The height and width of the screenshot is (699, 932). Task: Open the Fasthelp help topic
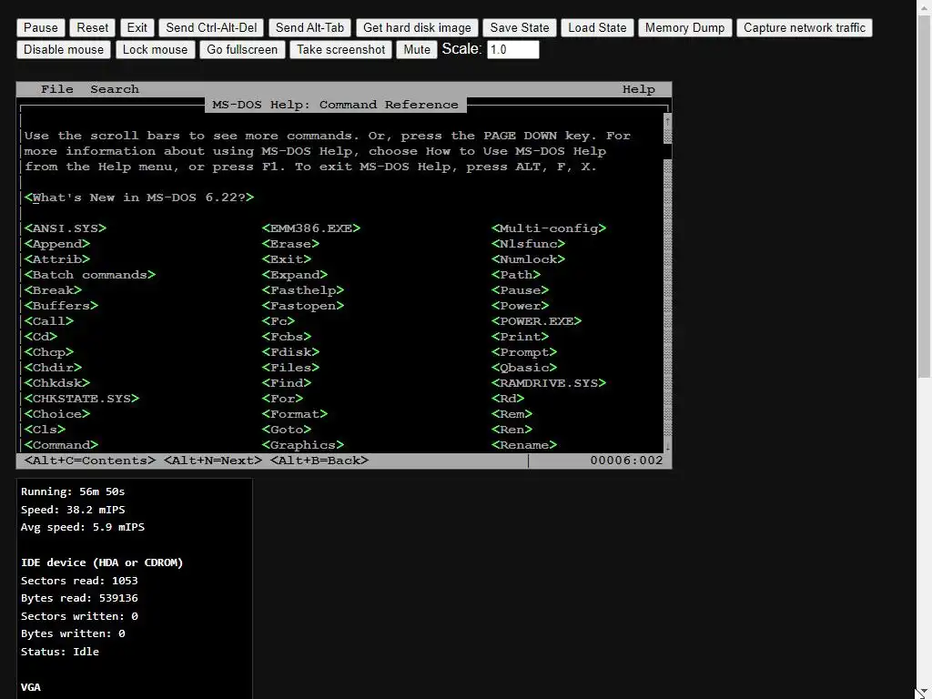[x=302, y=290]
